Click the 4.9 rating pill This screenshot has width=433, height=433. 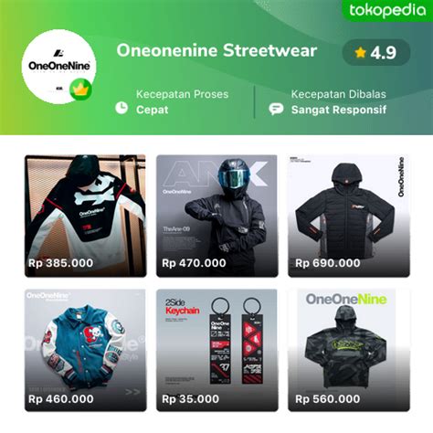pos(376,52)
